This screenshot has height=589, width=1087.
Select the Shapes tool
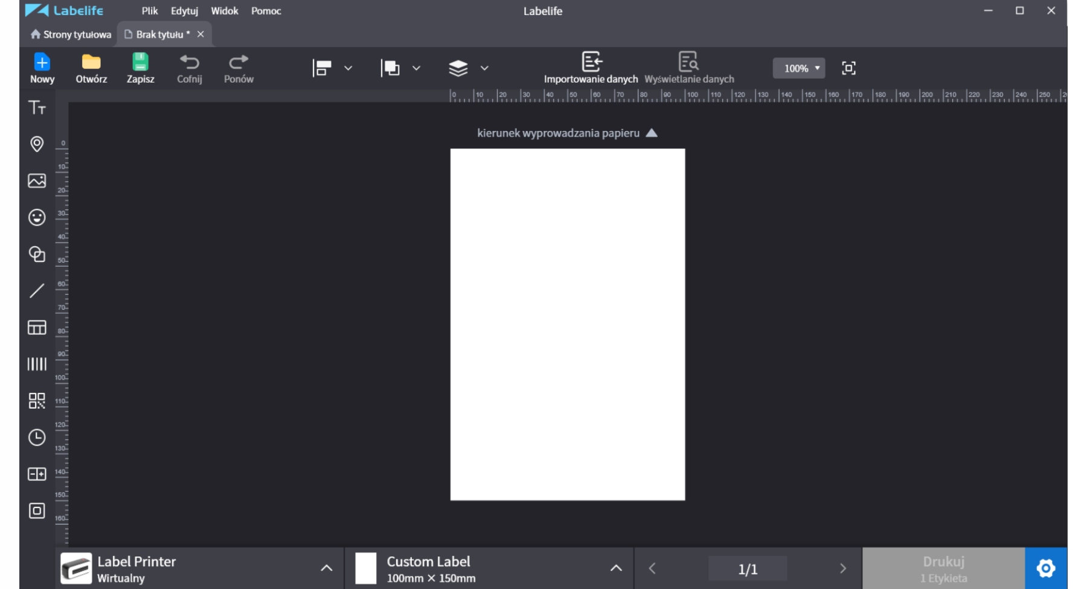point(37,254)
